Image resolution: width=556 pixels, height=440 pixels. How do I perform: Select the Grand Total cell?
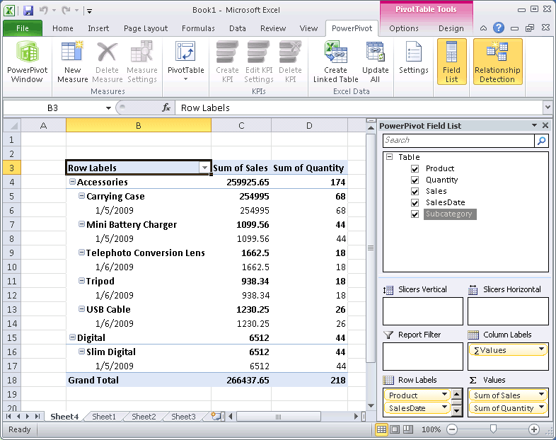(x=138, y=380)
